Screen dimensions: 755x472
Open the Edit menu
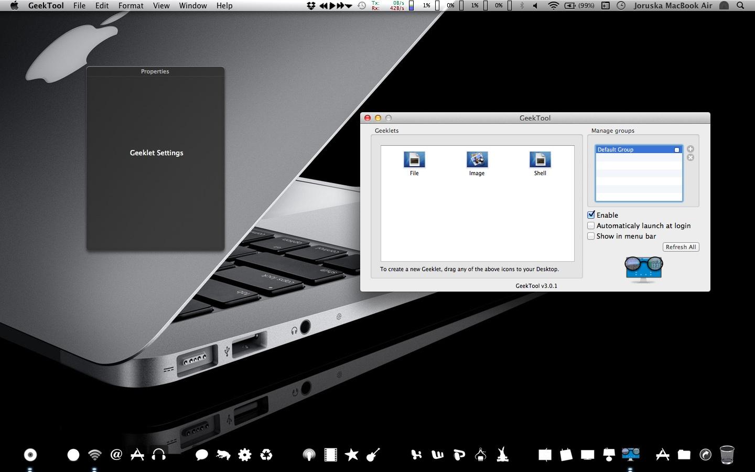tap(102, 6)
